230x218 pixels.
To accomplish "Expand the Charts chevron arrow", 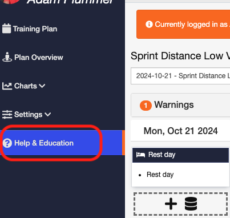I will [42, 86].
